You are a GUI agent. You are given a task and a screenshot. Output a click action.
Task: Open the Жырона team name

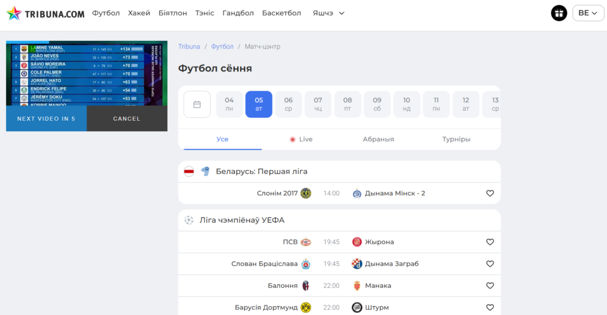(379, 242)
